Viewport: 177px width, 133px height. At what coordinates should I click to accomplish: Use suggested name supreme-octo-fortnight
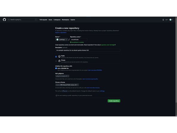[108, 45]
